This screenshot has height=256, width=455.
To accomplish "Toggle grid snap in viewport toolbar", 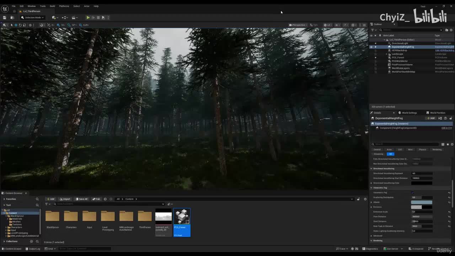I will coord(58,25).
